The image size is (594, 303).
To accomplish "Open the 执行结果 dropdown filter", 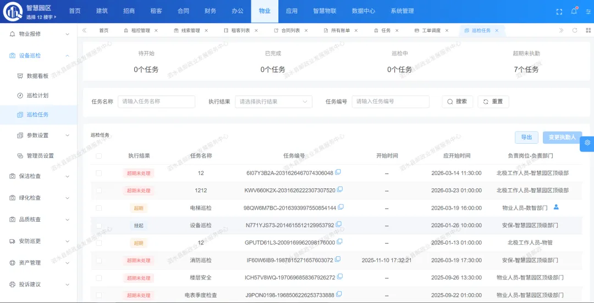I will click(273, 102).
